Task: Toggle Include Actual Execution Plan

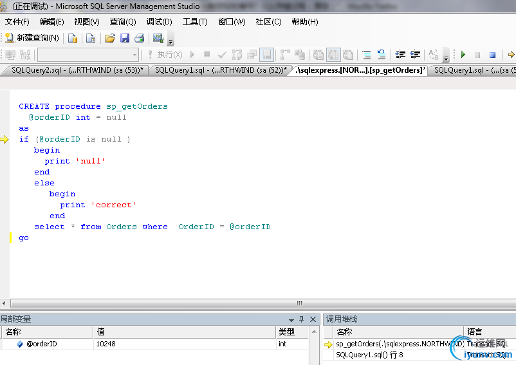Action: point(285,55)
